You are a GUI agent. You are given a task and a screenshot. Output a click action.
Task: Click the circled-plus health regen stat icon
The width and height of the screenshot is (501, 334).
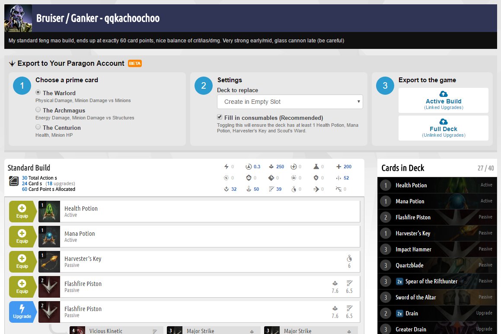pyautogui.click(x=294, y=167)
